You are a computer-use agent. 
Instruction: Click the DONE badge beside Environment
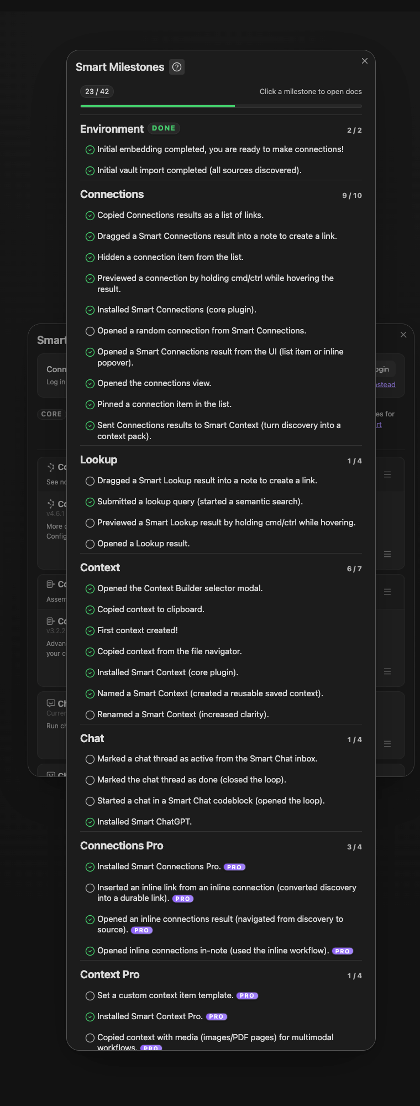tap(164, 128)
